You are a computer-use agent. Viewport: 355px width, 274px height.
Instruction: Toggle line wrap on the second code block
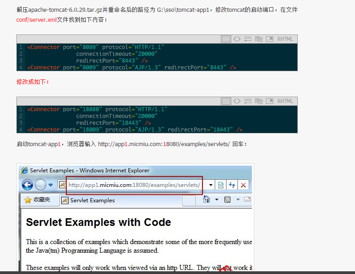(x=248, y=101)
